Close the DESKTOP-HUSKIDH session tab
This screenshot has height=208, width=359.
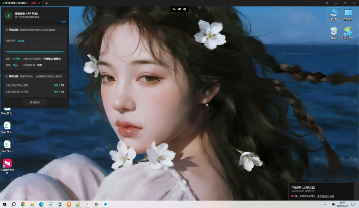coord(39,3)
